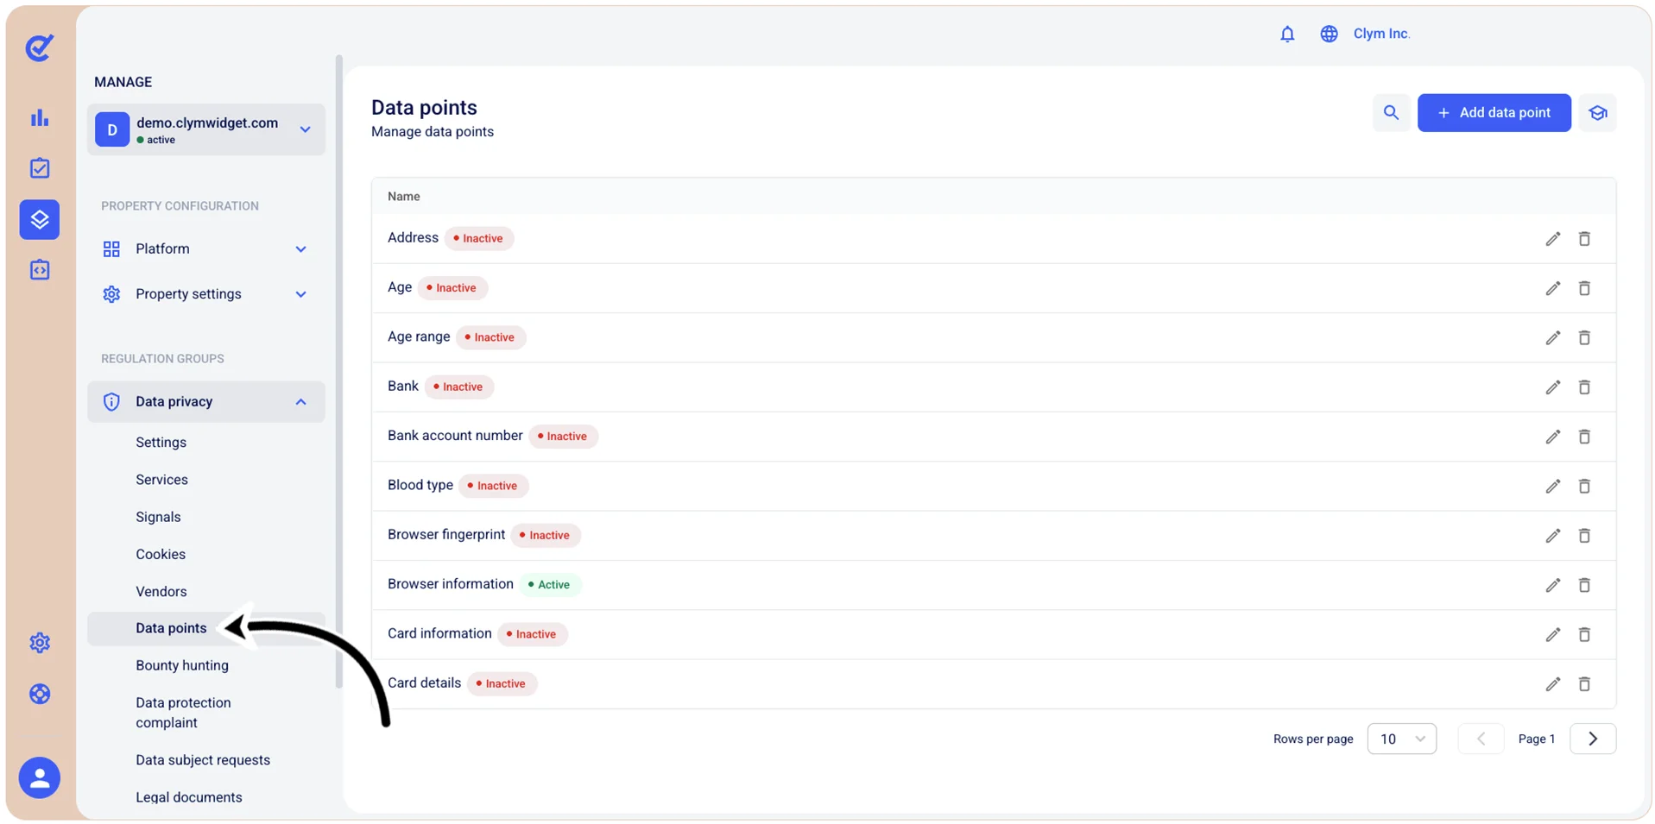Edit the Address data point
This screenshot has width=1655, height=824.
point(1552,239)
